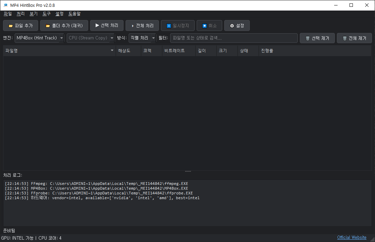Click the trash icon on 전체 제거
Viewport: 375px width, 242px height.
tap(345, 38)
